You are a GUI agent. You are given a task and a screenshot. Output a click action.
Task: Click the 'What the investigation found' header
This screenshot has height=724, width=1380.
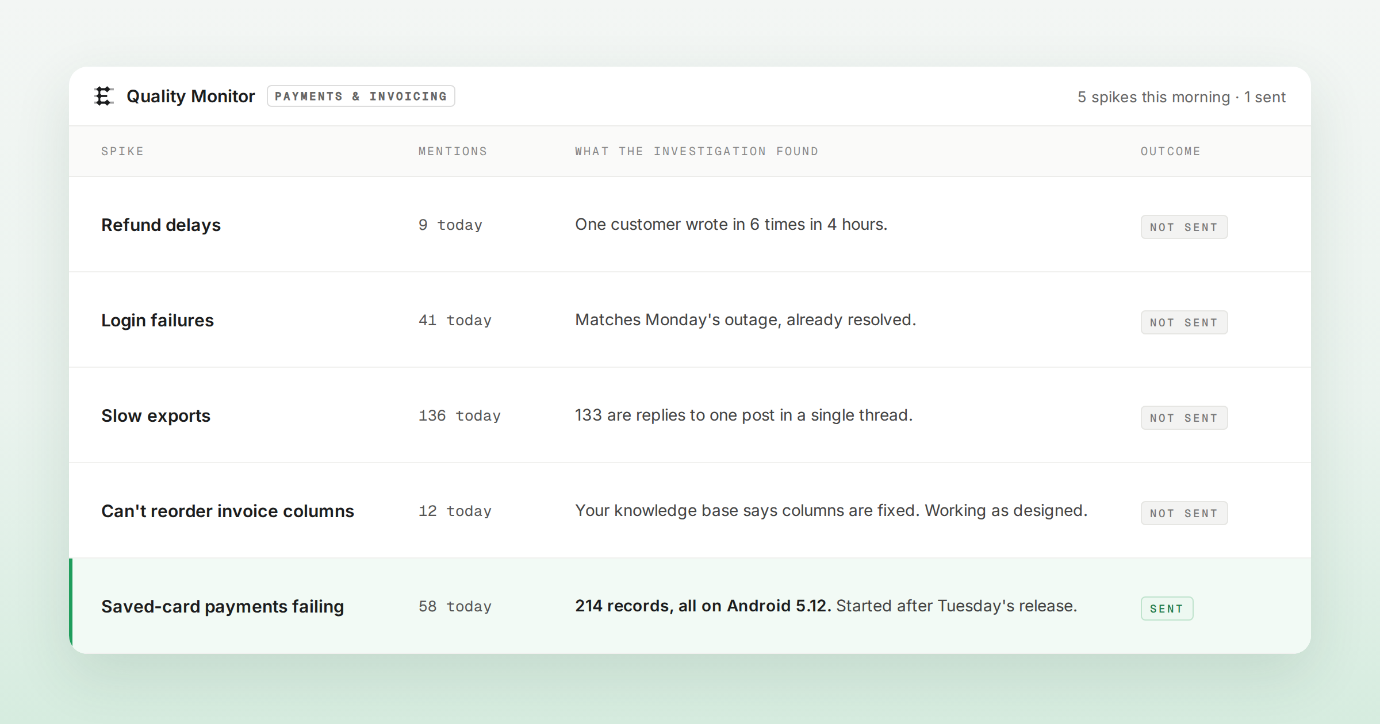697,151
